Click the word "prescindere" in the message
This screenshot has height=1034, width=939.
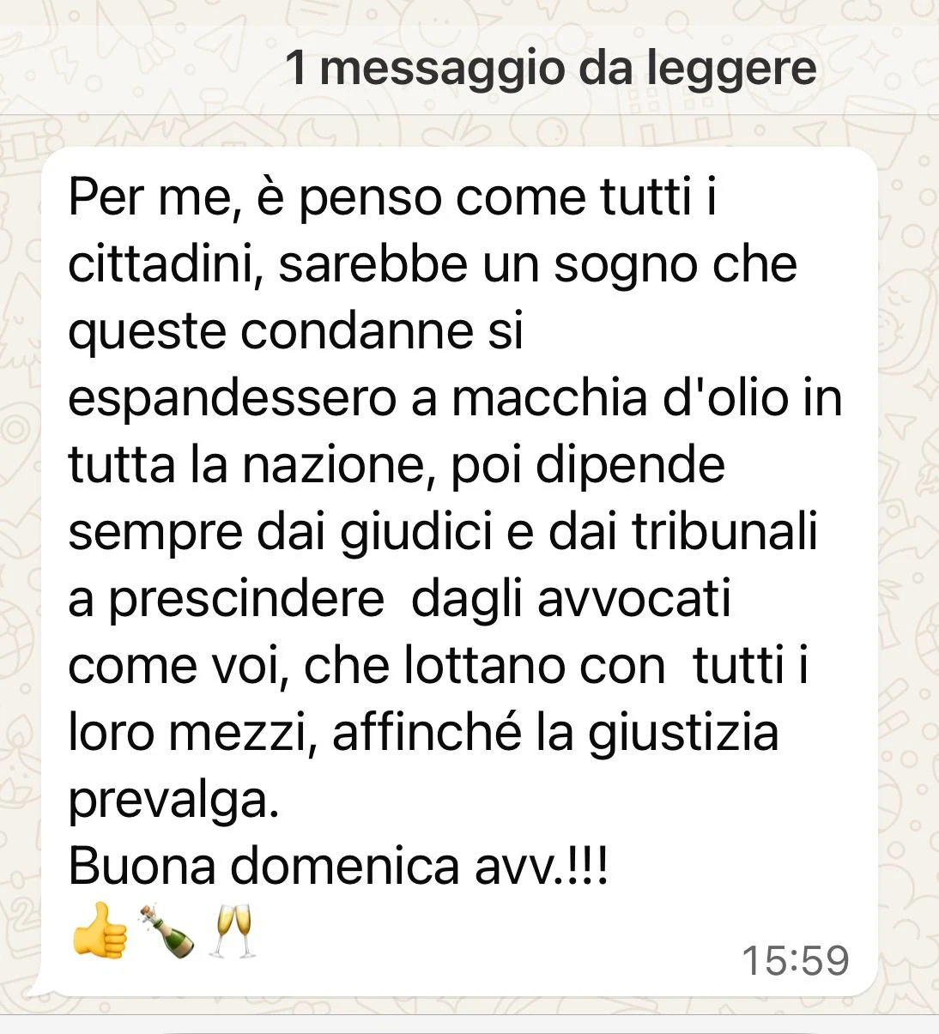point(246,601)
